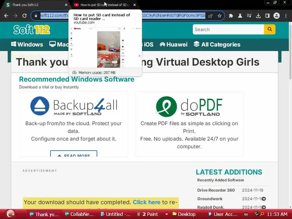This screenshot has width=292, height=219.
Task: Bookmark this page with the star icon
Action: [x=220, y=16]
